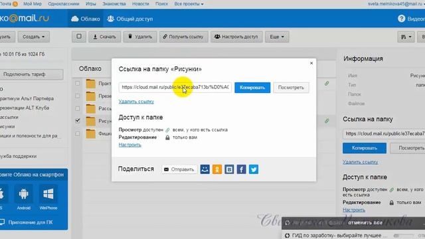Open the Еще dropdown menu
Viewport: 425px width, 239px height.
tap(277, 37)
